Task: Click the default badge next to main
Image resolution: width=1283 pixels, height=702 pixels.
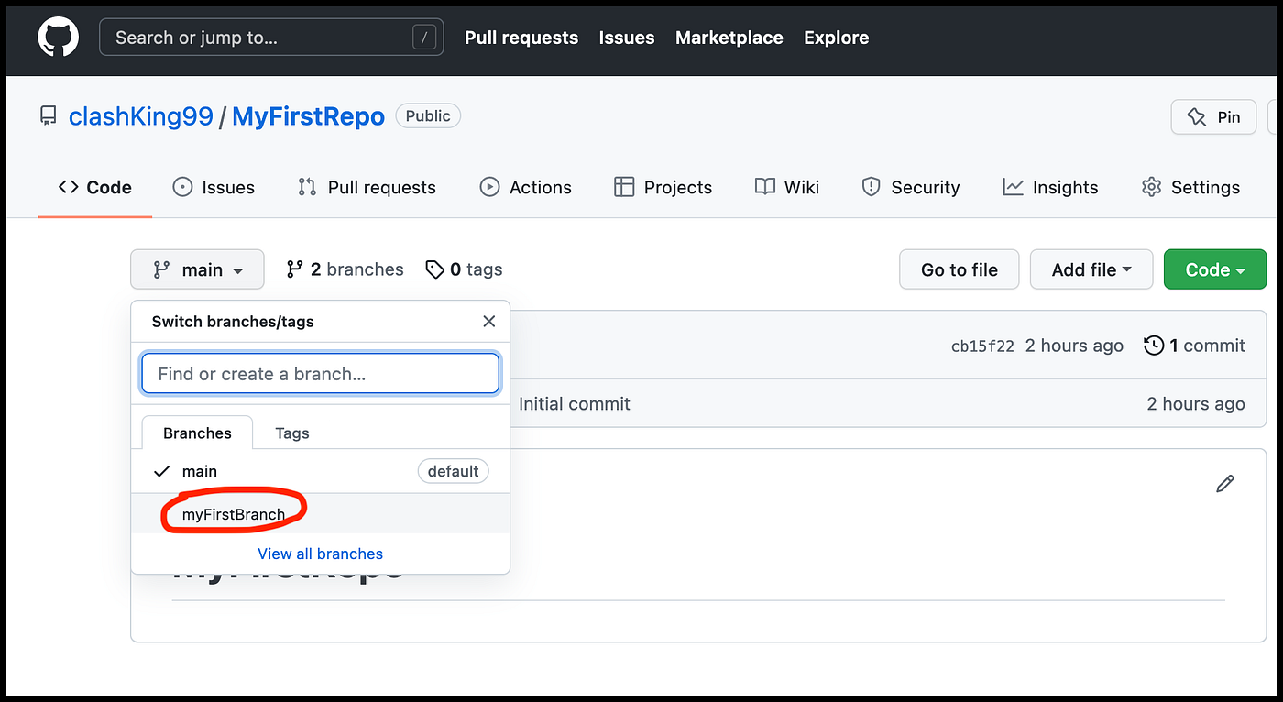Action: (454, 471)
